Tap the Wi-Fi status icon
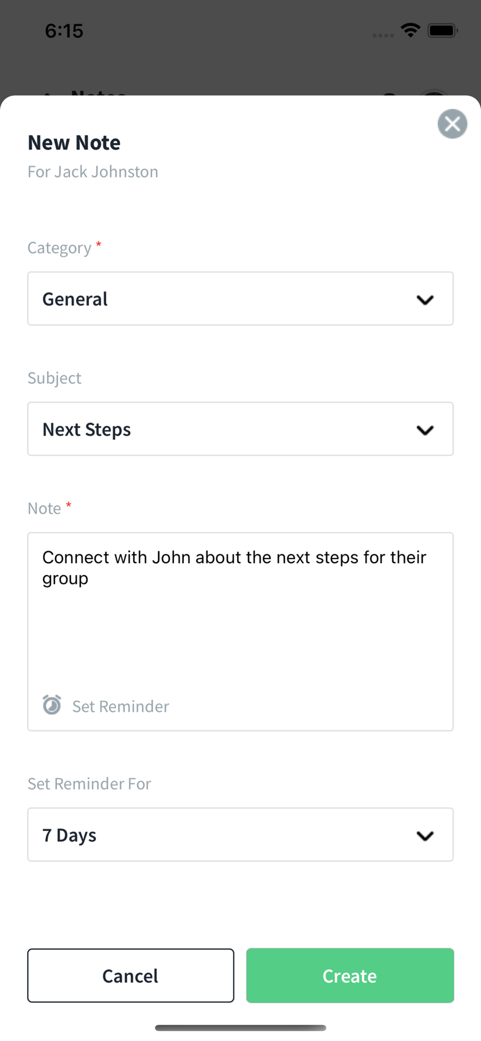This screenshot has height=1041, width=481. 411,30
